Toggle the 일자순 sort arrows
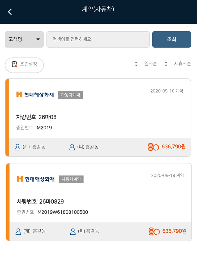The width and height of the screenshot is (197, 276). [x=136, y=64]
